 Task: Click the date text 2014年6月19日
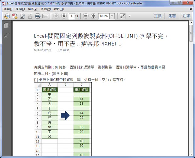[42, 50]
